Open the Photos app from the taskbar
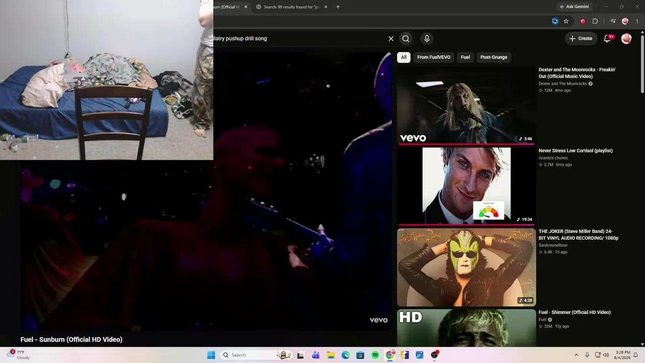This screenshot has width=645, height=363. 419,355
